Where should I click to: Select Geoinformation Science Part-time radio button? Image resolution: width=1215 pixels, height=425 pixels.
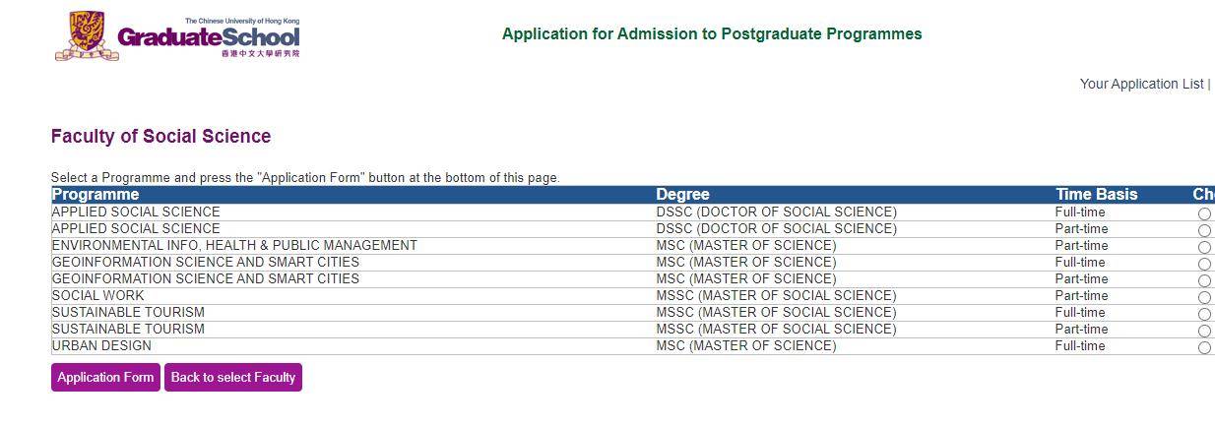1204,280
